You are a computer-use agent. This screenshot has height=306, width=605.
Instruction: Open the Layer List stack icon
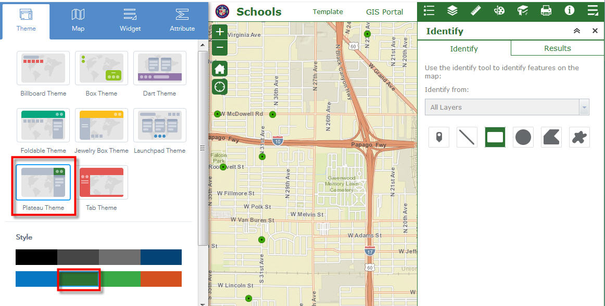point(452,10)
